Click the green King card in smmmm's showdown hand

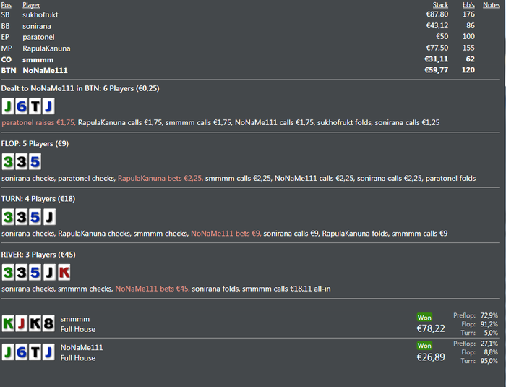tap(8, 323)
